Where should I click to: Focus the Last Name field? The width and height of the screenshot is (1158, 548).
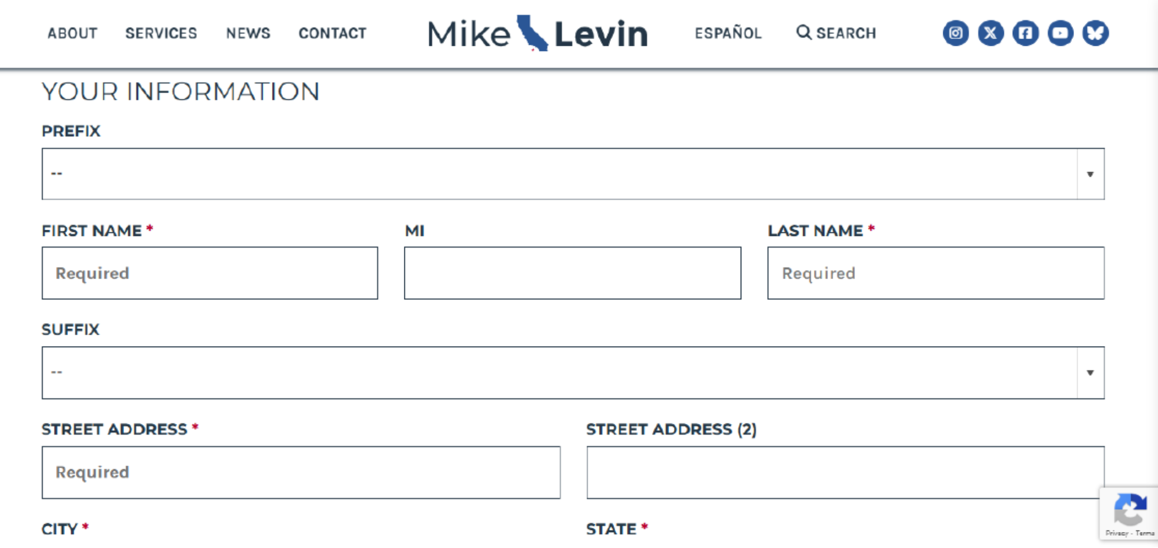(x=935, y=273)
